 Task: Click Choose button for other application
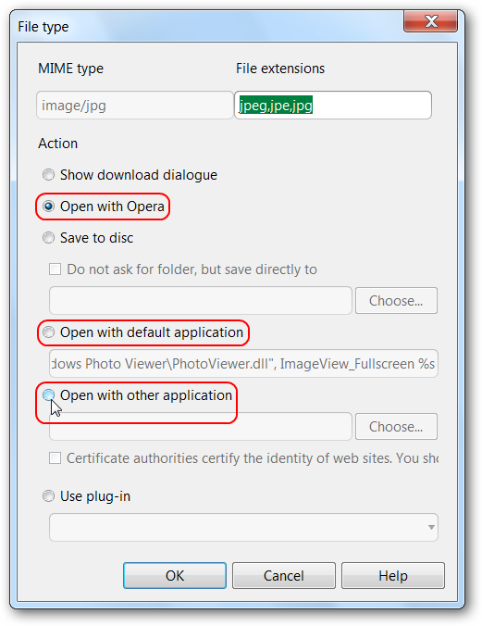coord(396,427)
